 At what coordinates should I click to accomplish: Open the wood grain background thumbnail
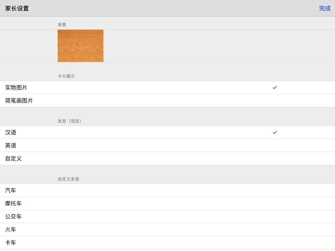[80, 46]
